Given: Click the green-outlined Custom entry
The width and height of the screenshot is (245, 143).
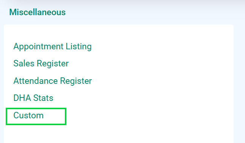Looking at the screenshot, I should point(36,116).
